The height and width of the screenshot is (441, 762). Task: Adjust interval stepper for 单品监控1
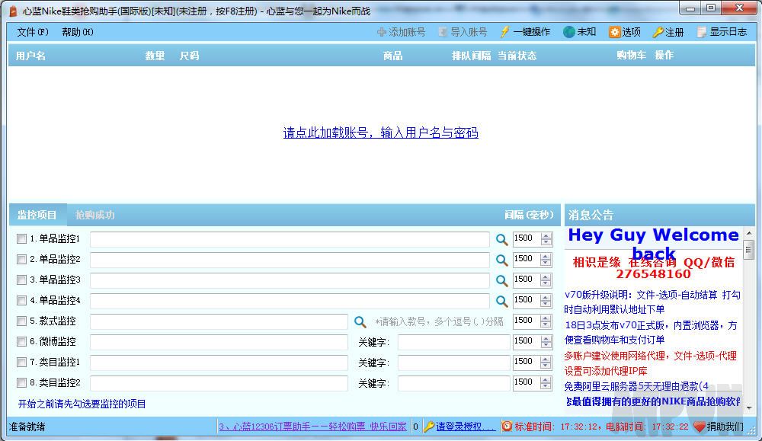pyautogui.click(x=546, y=239)
